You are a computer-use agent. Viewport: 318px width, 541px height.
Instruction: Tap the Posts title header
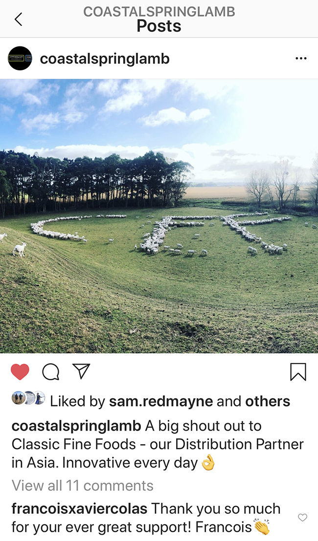(159, 26)
